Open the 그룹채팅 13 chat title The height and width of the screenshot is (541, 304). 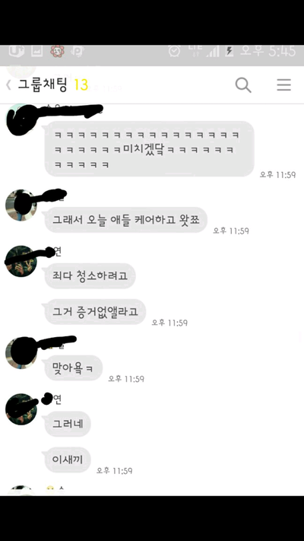point(53,85)
